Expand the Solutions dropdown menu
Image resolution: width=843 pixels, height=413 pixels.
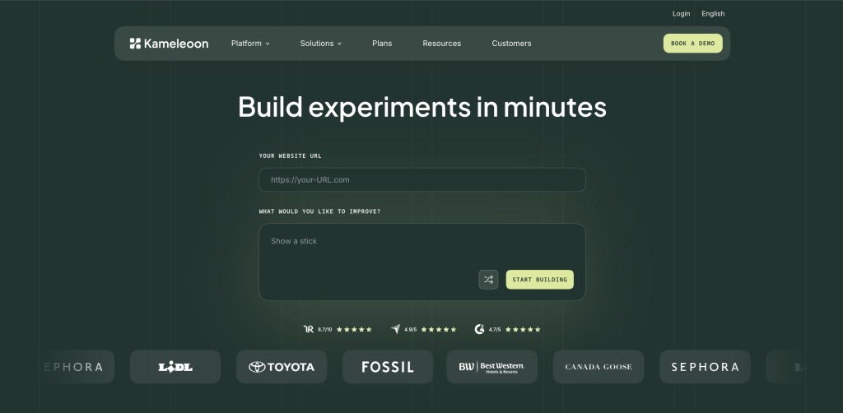(321, 44)
